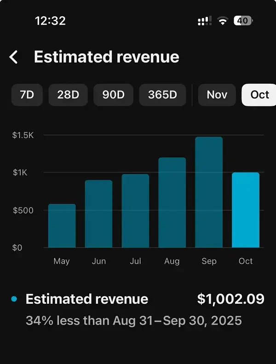The image size is (276, 364).
Task: Select the Oct month filter
Action: click(259, 95)
